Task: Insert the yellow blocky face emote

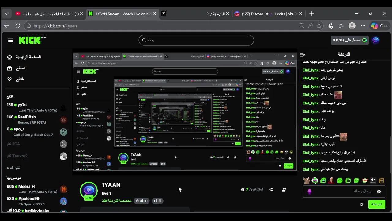Action: (x=381, y=180)
